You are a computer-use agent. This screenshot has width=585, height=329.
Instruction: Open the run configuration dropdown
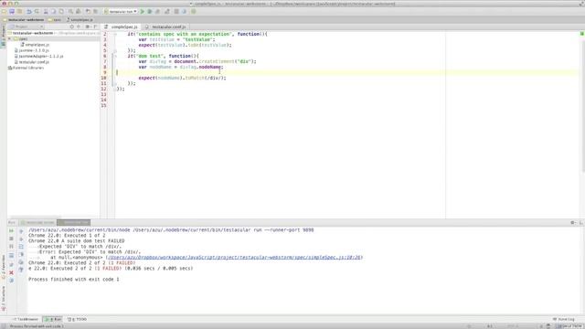click(121, 12)
